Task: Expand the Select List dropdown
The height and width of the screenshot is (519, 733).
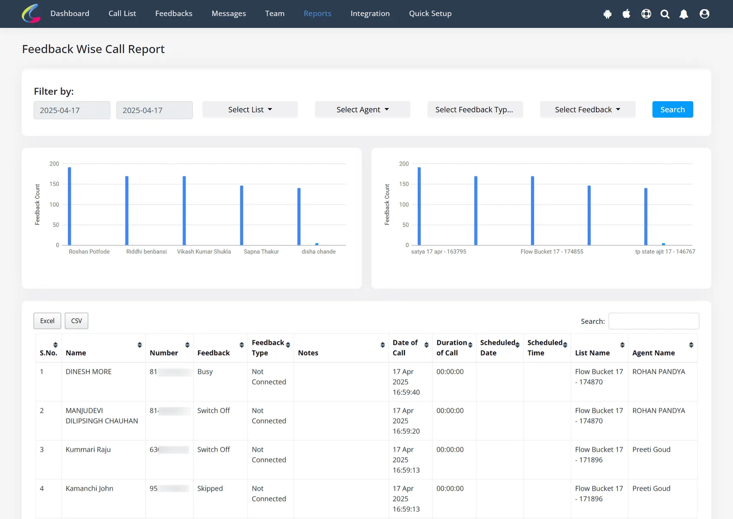Action: 250,110
